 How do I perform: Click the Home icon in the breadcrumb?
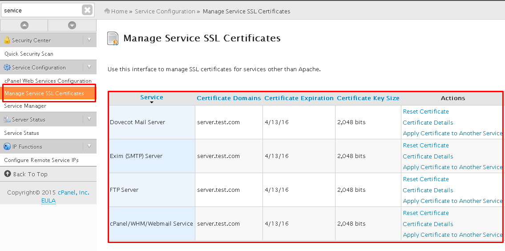107,11
